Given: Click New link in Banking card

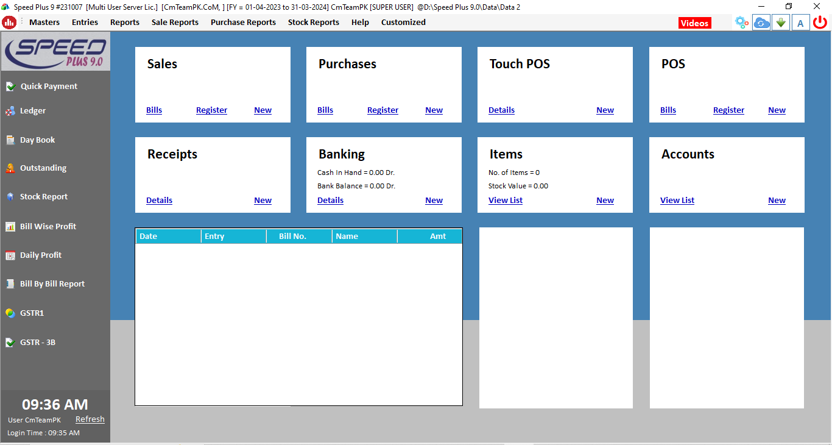Looking at the screenshot, I should tap(434, 201).
